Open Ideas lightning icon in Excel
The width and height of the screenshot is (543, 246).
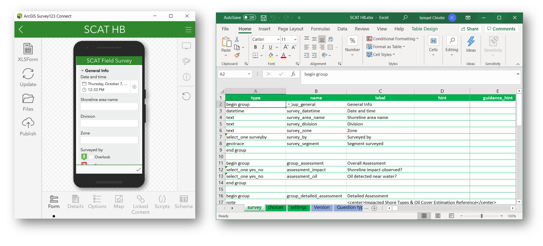pyautogui.click(x=471, y=44)
